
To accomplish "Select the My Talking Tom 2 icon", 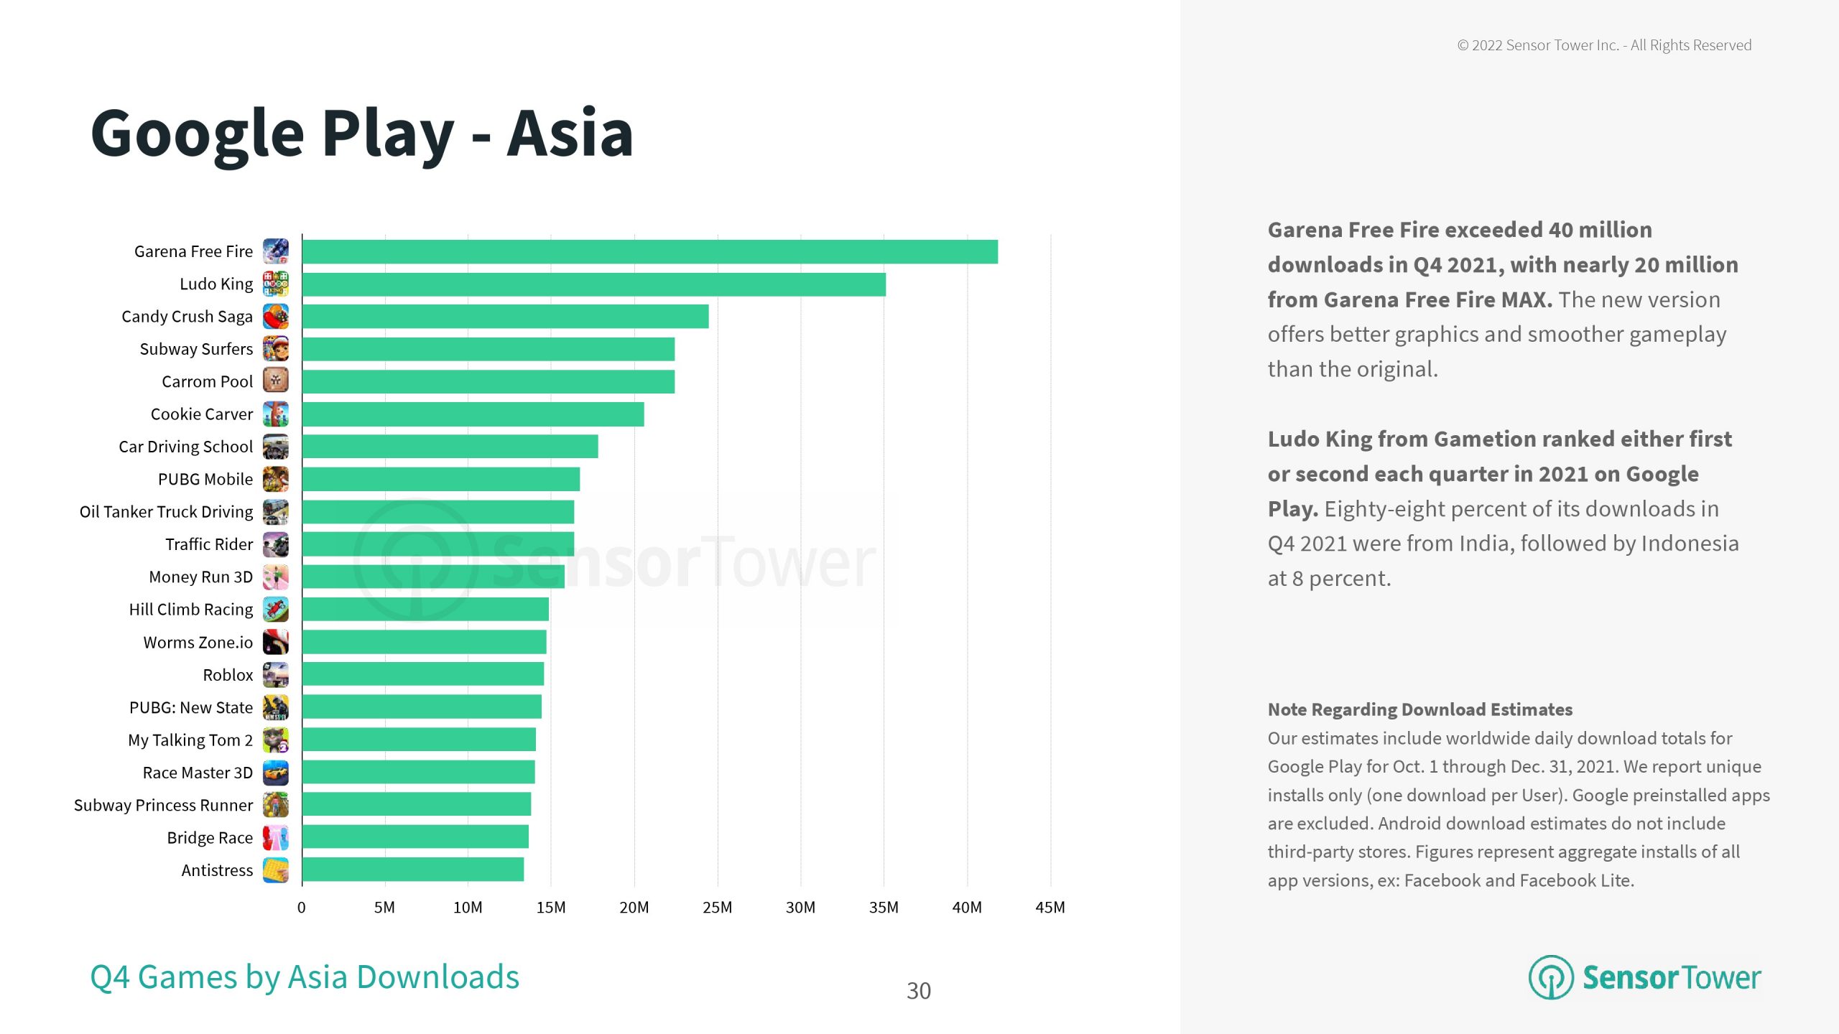I will pyautogui.click(x=275, y=740).
